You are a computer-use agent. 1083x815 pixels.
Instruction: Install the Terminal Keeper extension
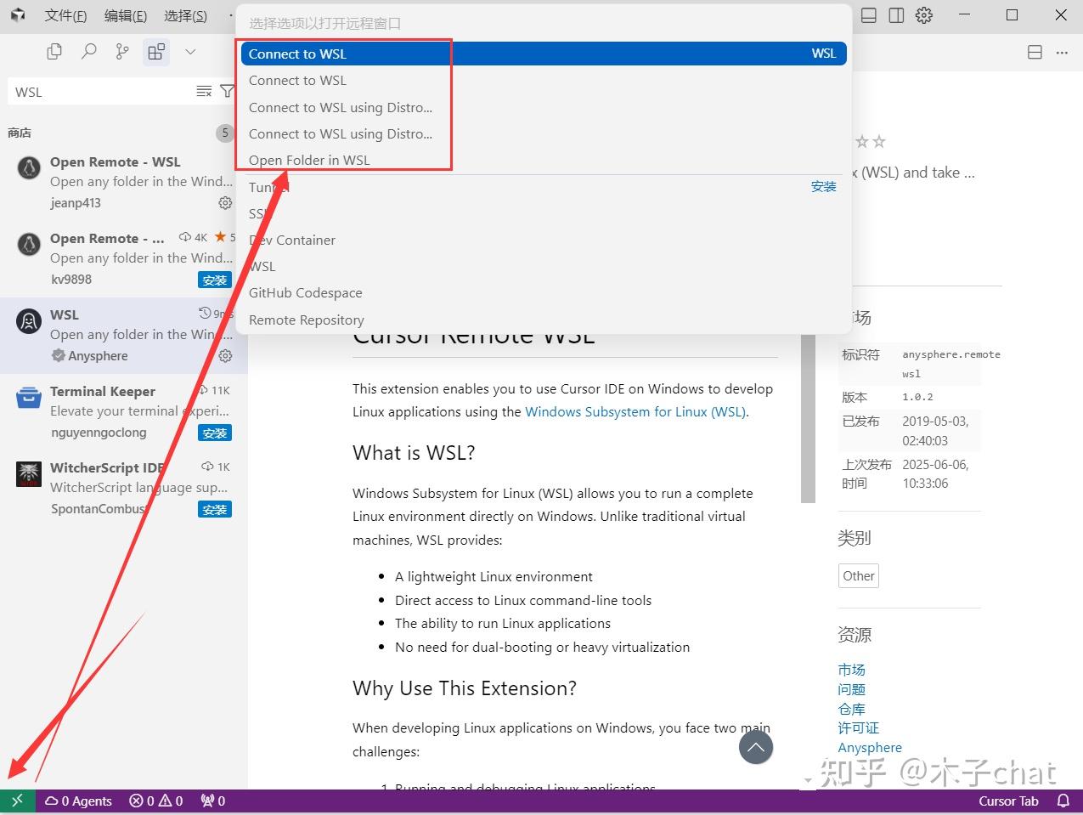215,433
